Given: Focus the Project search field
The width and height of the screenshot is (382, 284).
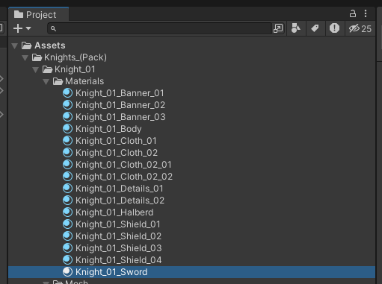Looking at the screenshot, I should click(x=160, y=28).
